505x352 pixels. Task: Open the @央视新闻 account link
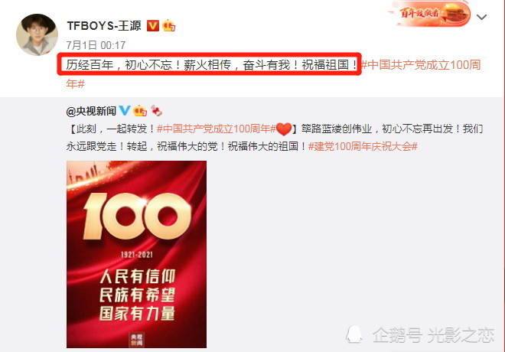(x=91, y=112)
